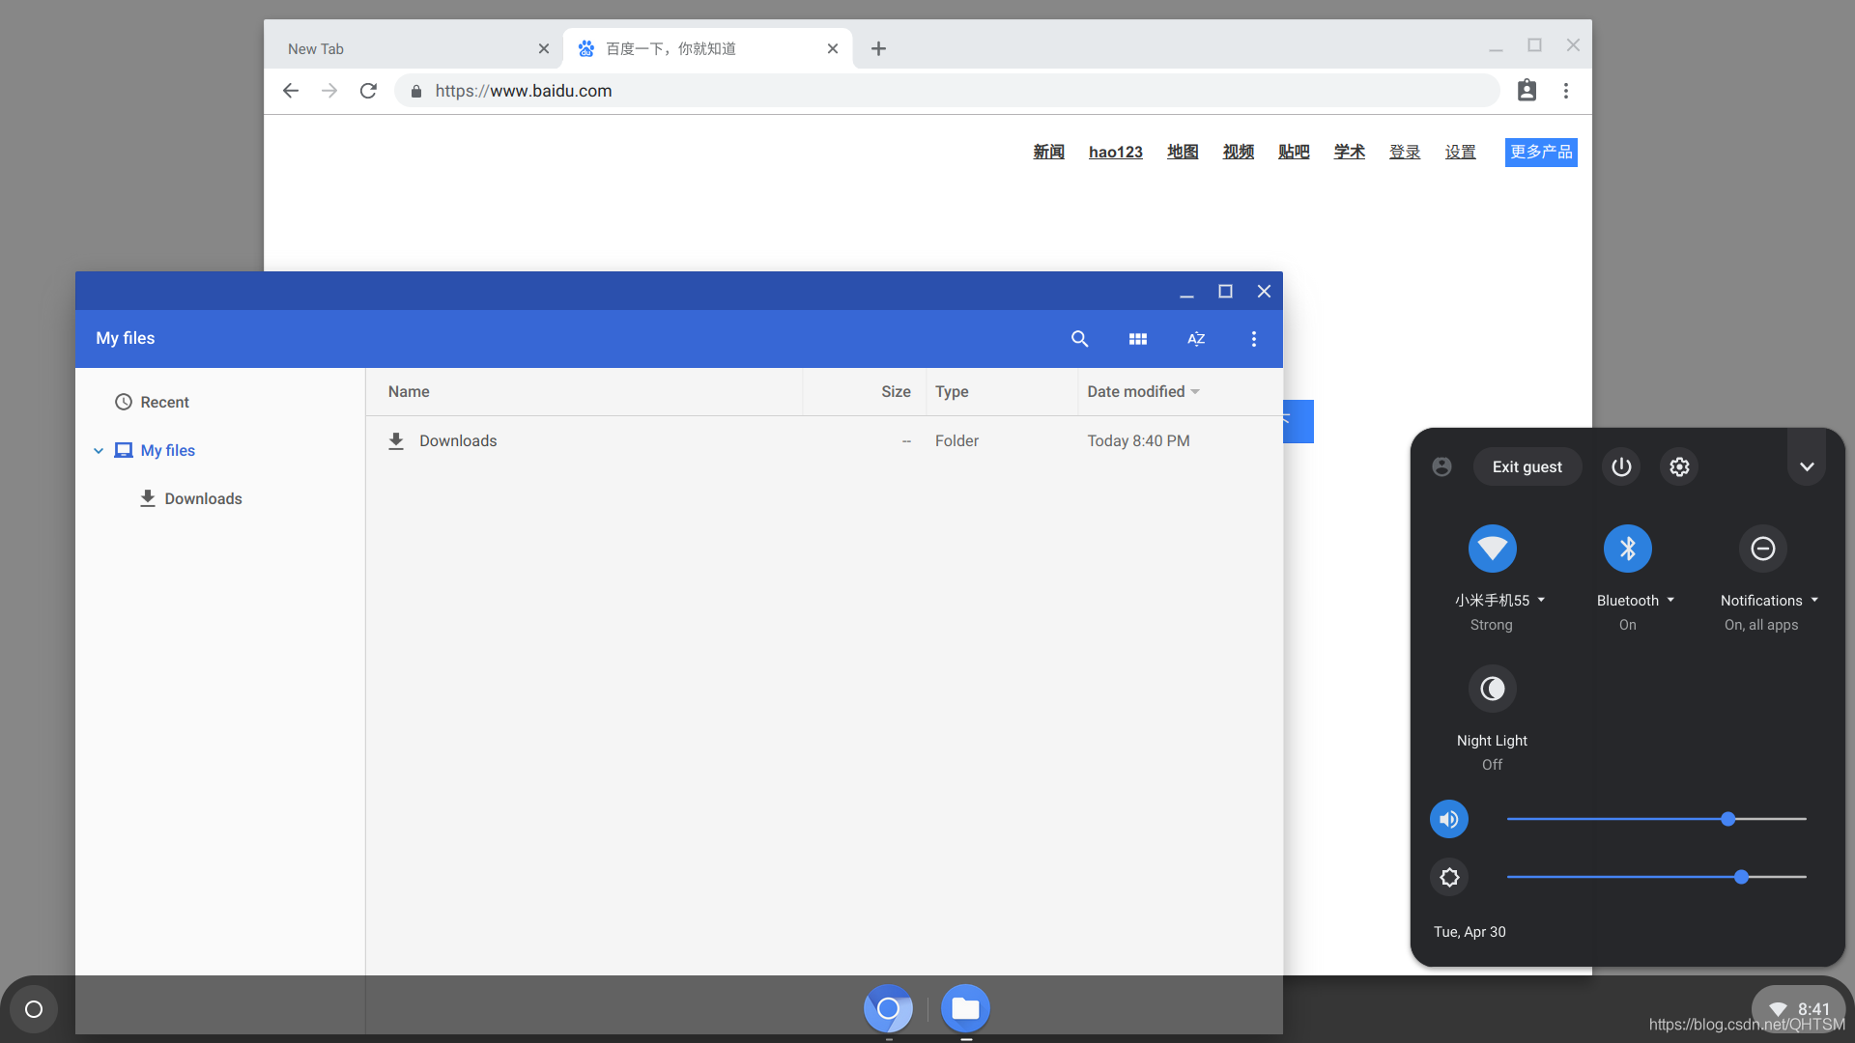This screenshot has width=1855, height=1043.
Task: Click the Files app shelf icon
Action: [964, 1008]
